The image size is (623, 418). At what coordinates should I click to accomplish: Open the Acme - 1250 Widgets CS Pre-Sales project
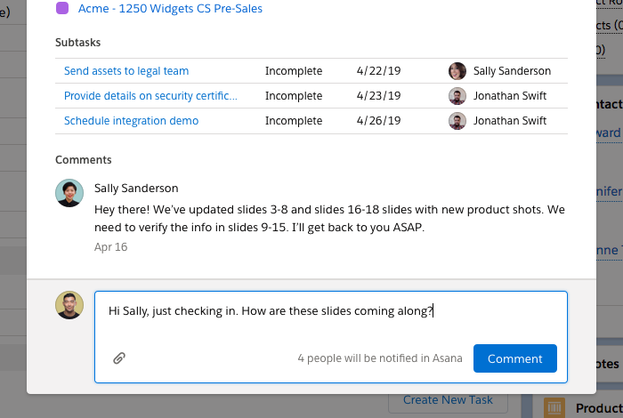170,8
